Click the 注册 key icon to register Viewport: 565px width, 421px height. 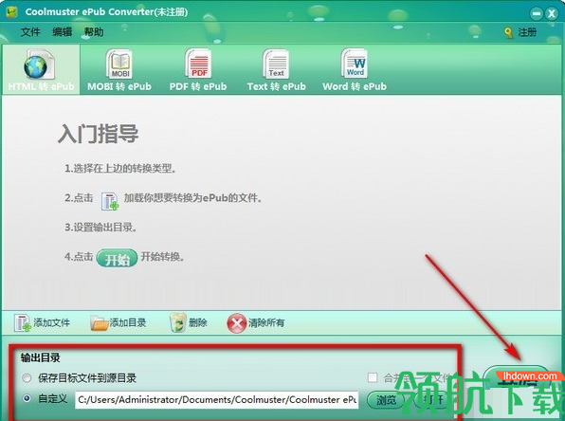(508, 33)
